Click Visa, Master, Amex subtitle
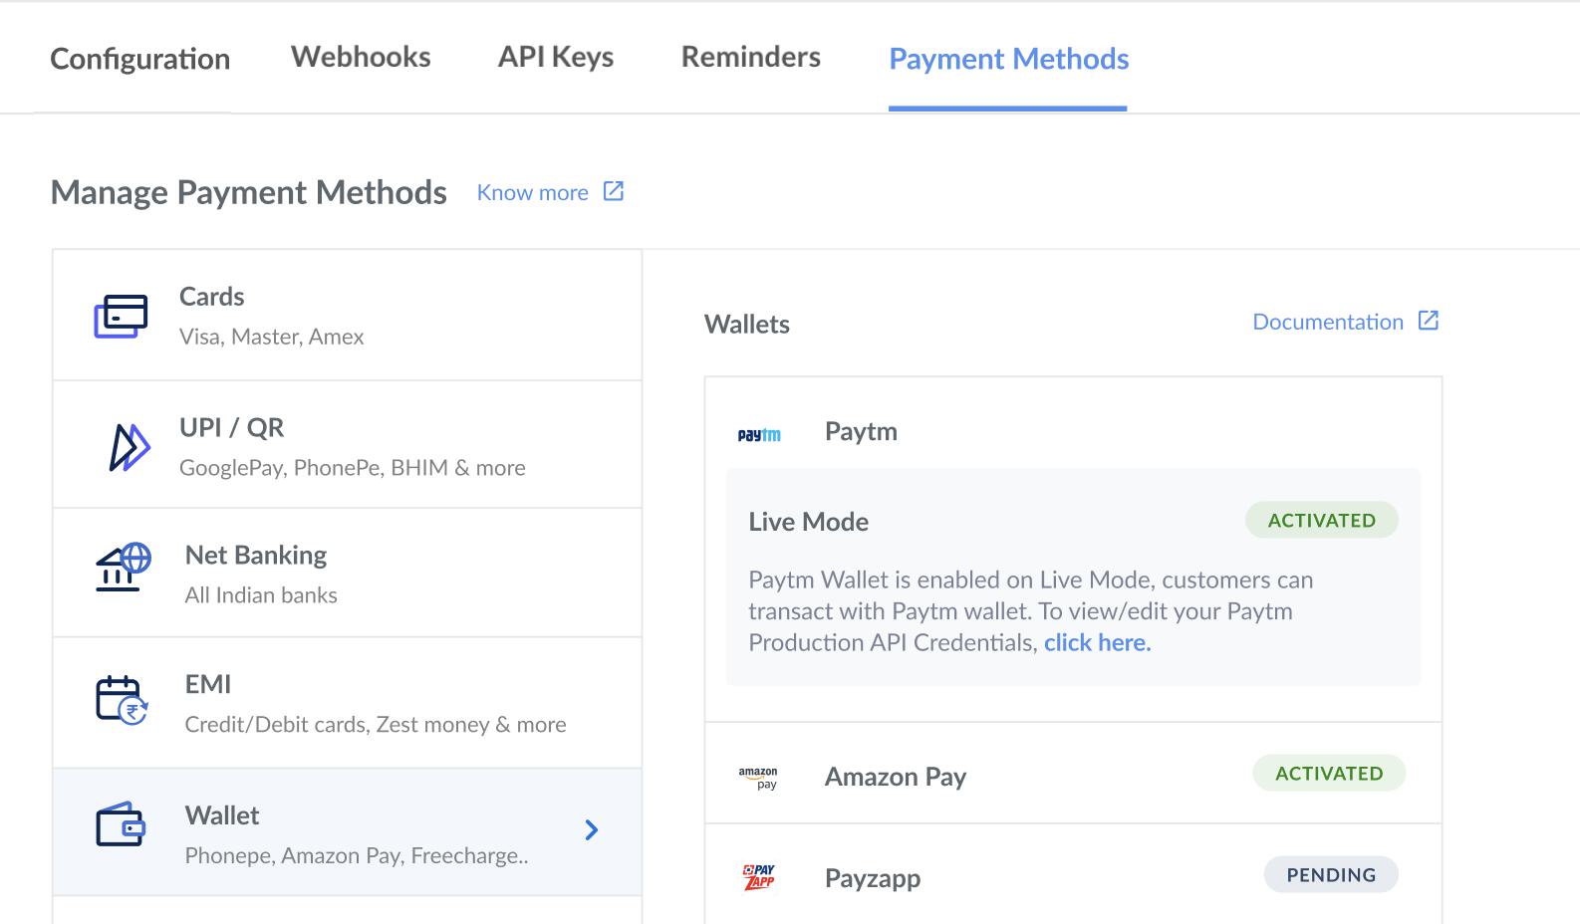 (x=271, y=337)
